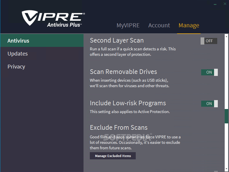
Task: Click the 'Good files and apps' description text
Action: (135, 142)
